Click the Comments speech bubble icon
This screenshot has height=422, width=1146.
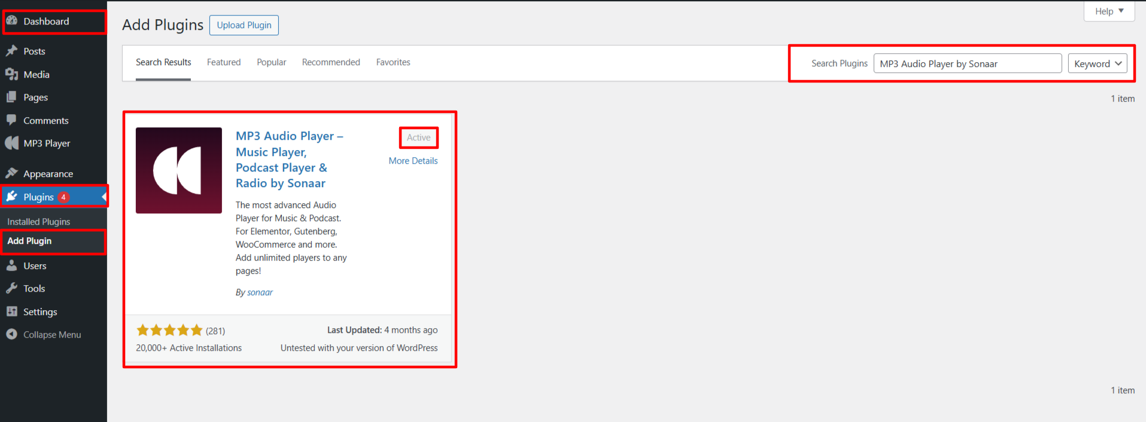pyautogui.click(x=12, y=120)
